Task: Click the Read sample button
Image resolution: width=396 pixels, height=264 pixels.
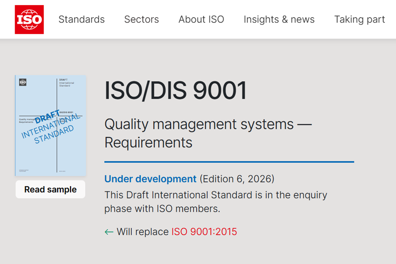Action: (50, 189)
